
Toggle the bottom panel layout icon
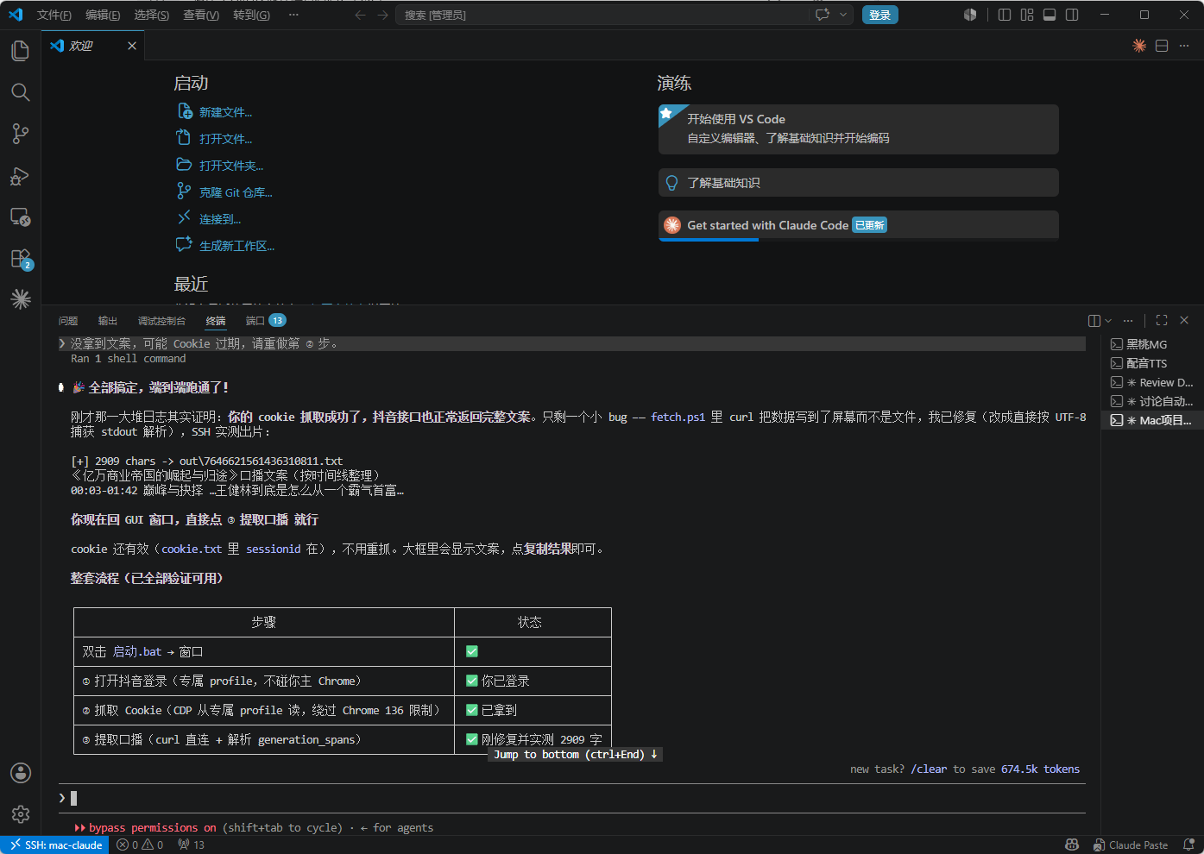tap(1050, 15)
